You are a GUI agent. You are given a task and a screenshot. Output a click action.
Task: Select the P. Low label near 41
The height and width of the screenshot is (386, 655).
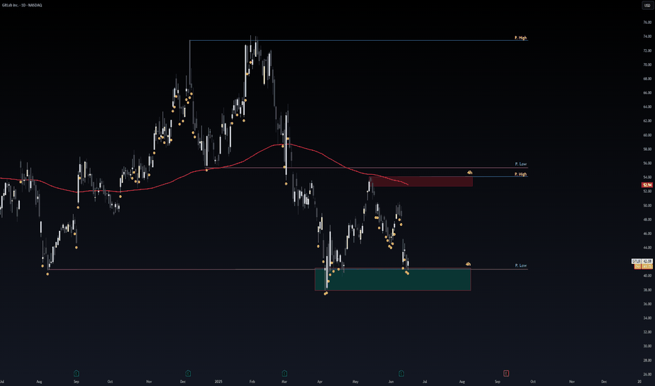[521, 265]
